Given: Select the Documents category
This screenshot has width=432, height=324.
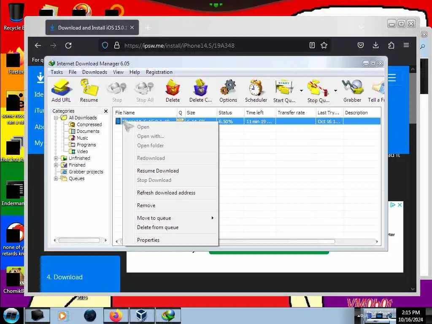Looking at the screenshot, I should (88, 131).
